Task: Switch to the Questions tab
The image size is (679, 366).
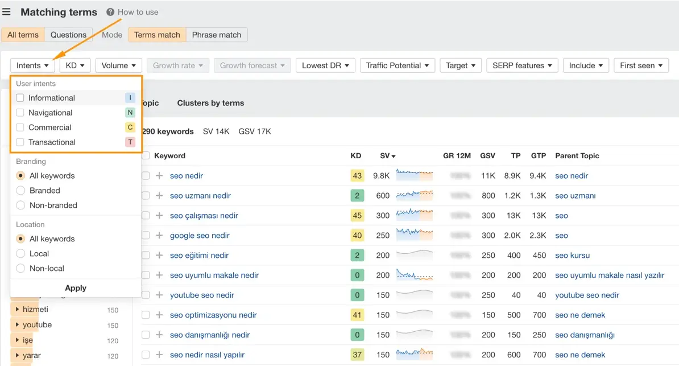Action: coord(68,35)
